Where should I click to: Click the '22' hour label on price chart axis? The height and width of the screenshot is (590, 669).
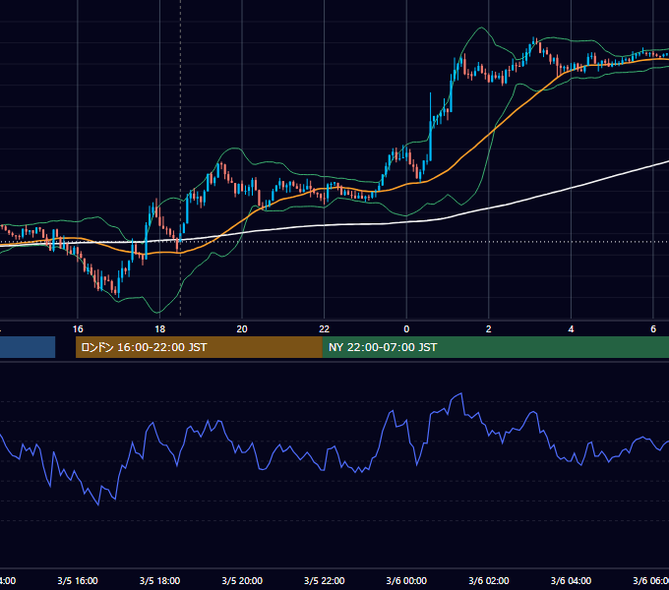(325, 329)
